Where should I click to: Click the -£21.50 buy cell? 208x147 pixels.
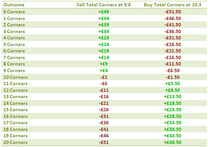point(173,51)
